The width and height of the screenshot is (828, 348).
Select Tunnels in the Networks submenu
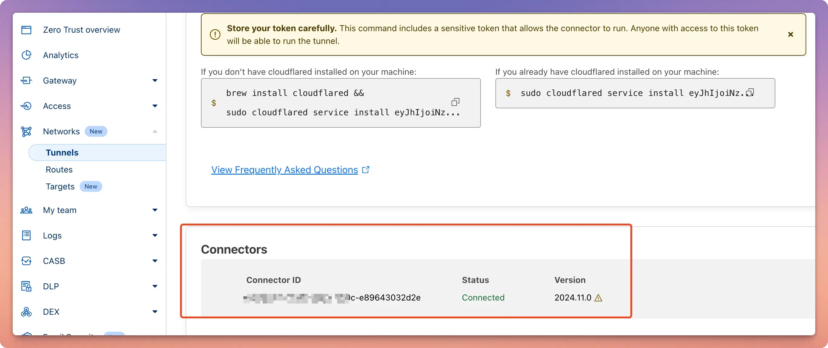97,153
